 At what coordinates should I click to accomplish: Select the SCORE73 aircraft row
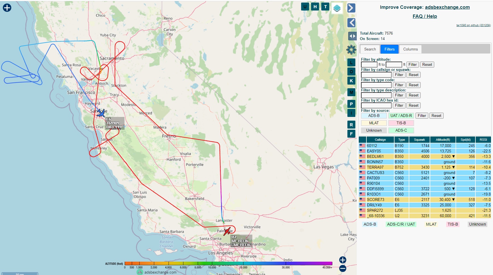pyautogui.click(x=425, y=200)
